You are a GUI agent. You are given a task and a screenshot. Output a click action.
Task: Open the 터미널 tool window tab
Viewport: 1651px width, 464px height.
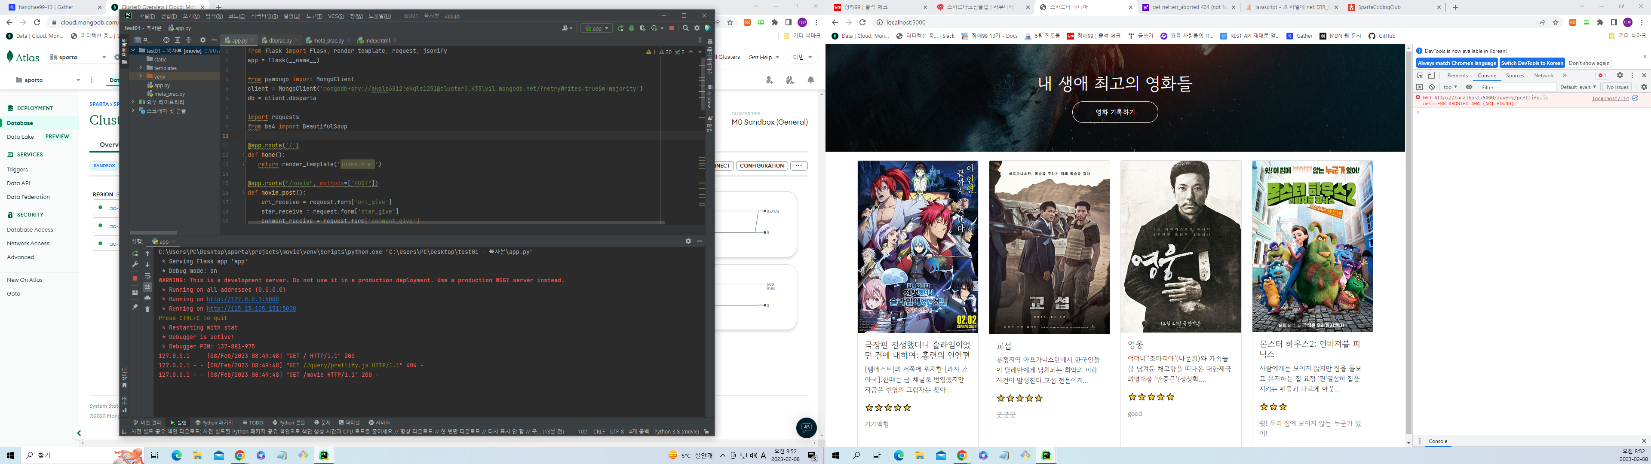pos(349,422)
